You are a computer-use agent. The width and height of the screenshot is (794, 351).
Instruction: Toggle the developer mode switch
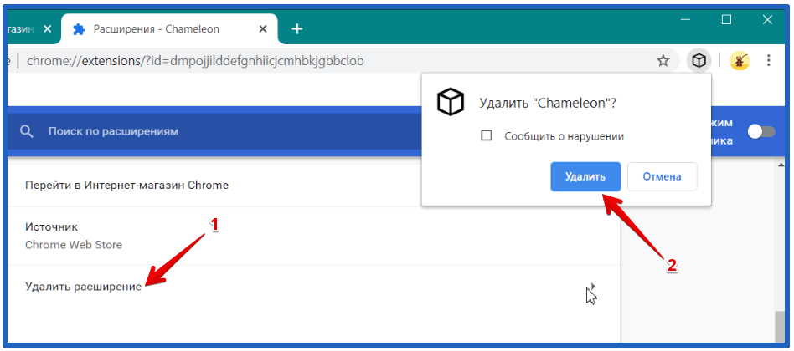[x=761, y=132]
